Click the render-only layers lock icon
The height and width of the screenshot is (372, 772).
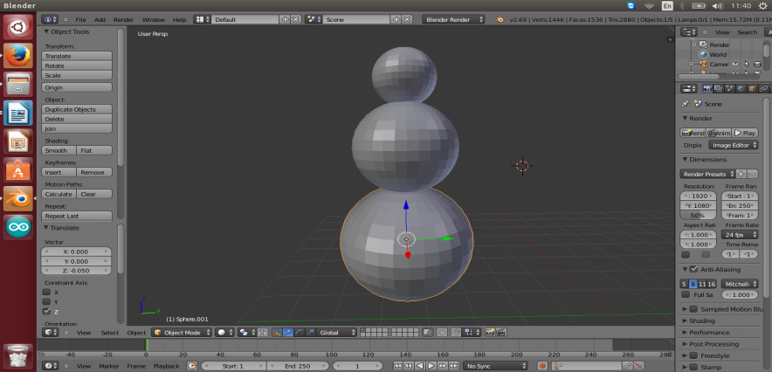[x=428, y=333]
